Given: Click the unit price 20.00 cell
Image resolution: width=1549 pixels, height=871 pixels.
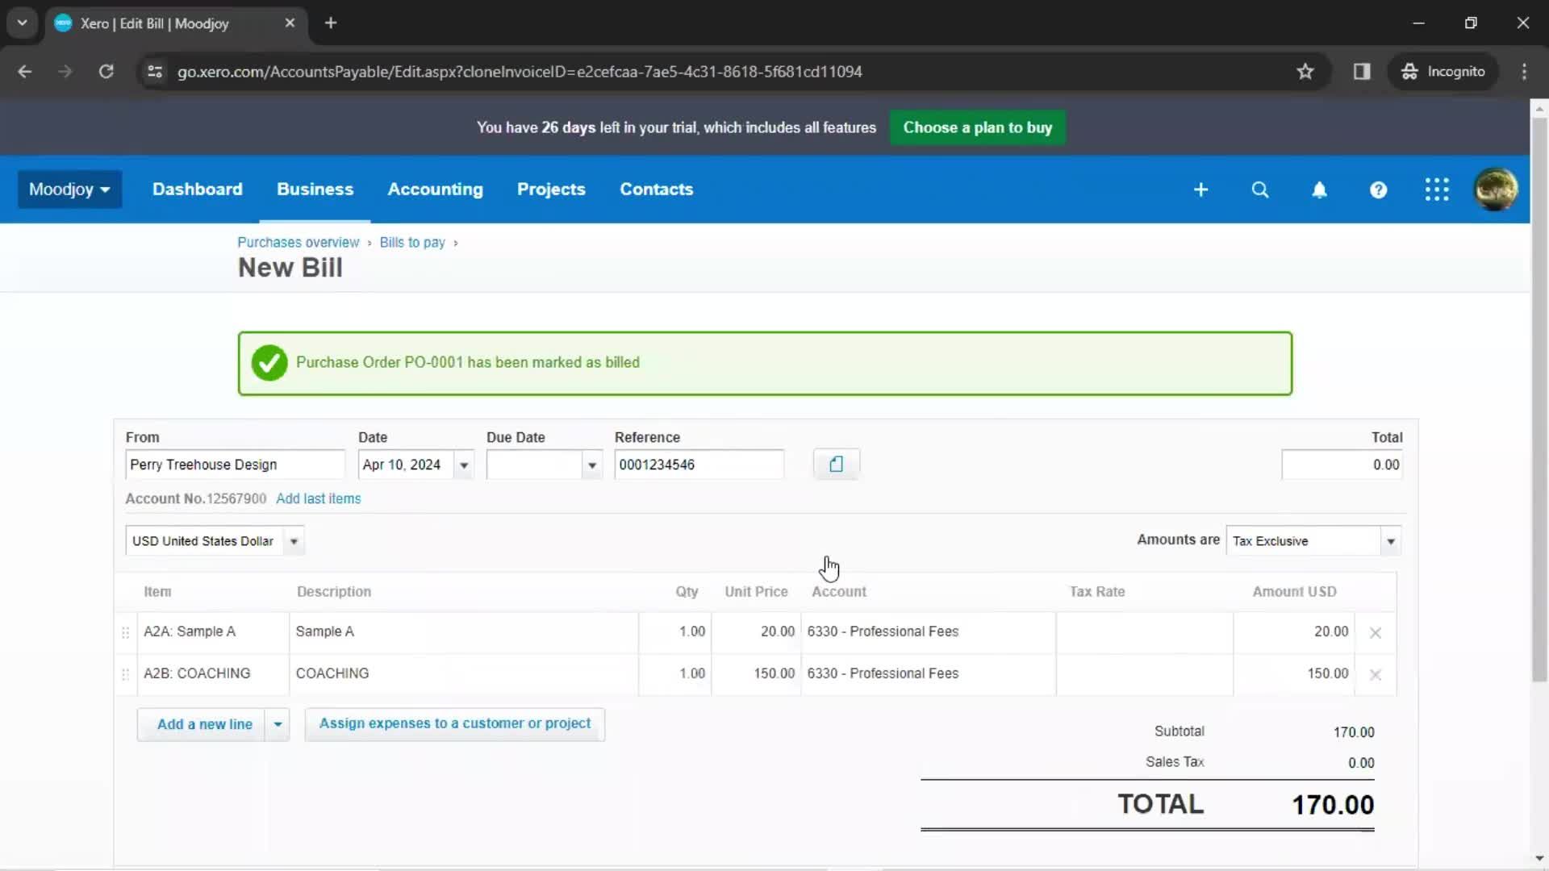Looking at the screenshot, I should pos(756,631).
